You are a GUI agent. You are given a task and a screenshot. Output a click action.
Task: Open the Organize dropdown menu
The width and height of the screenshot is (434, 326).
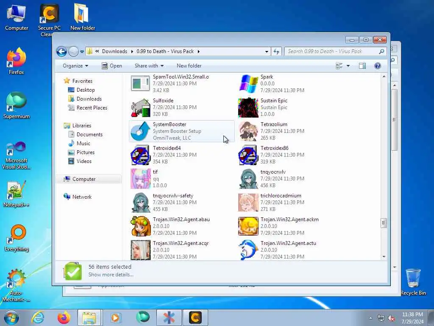point(75,66)
